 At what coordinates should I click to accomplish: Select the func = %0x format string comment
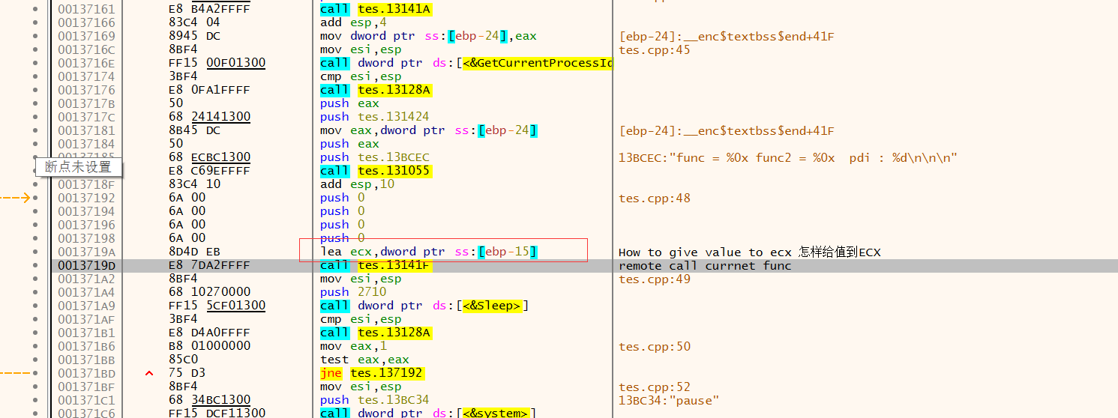click(788, 157)
